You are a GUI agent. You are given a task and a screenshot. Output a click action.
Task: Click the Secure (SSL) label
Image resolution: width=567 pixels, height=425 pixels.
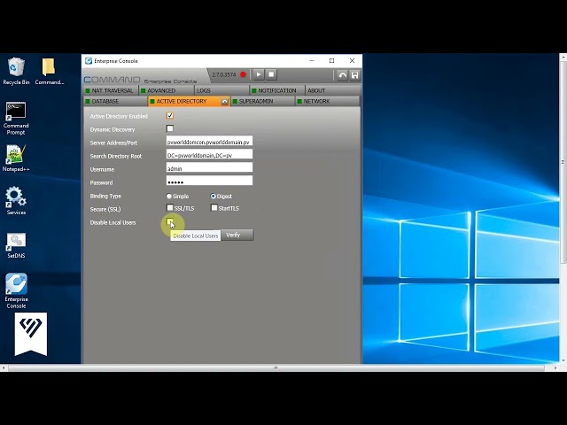(x=105, y=209)
